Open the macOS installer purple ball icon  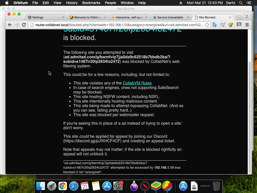[x=134, y=186]
